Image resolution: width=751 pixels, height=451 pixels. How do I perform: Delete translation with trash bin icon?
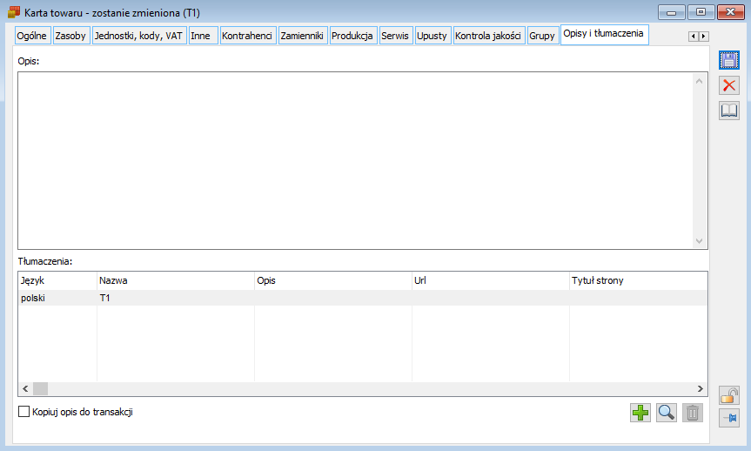click(692, 412)
